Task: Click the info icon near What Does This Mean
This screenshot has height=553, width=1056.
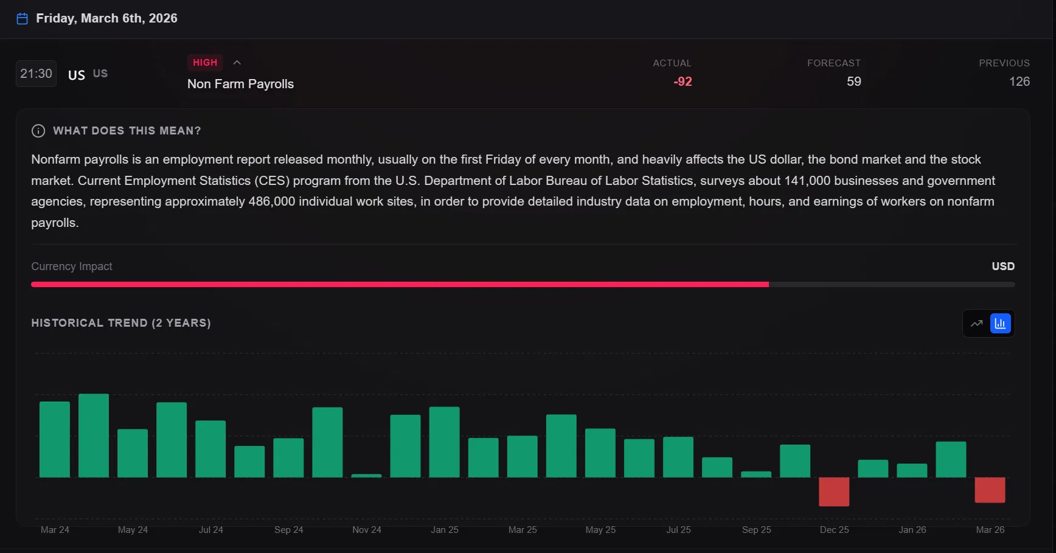Action: pos(38,131)
